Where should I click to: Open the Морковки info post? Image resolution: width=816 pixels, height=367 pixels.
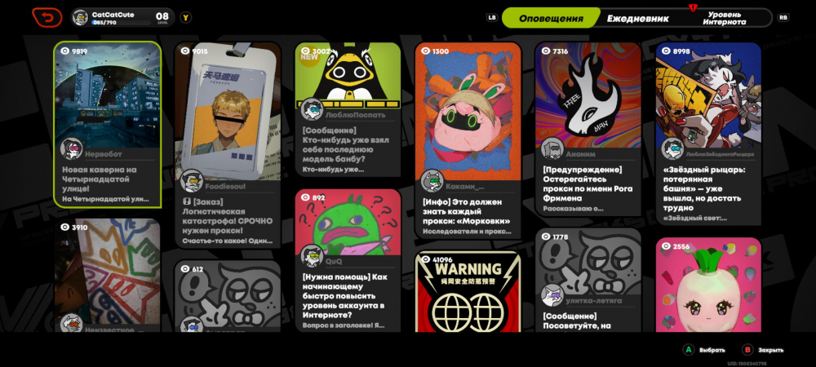point(468,141)
